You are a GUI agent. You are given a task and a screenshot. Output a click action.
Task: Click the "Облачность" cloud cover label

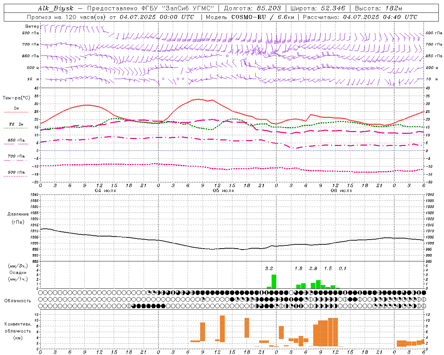click(18, 301)
